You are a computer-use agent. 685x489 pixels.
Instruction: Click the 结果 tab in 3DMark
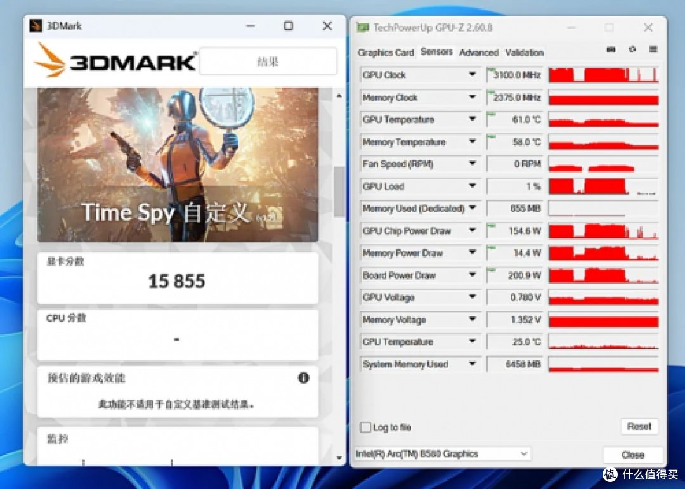tap(268, 61)
